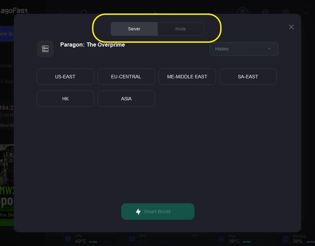Image resolution: width=315 pixels, height=246 pixels.
Task: Click the Smart Boost lightning icon
Action: click(x=138, y=211)
